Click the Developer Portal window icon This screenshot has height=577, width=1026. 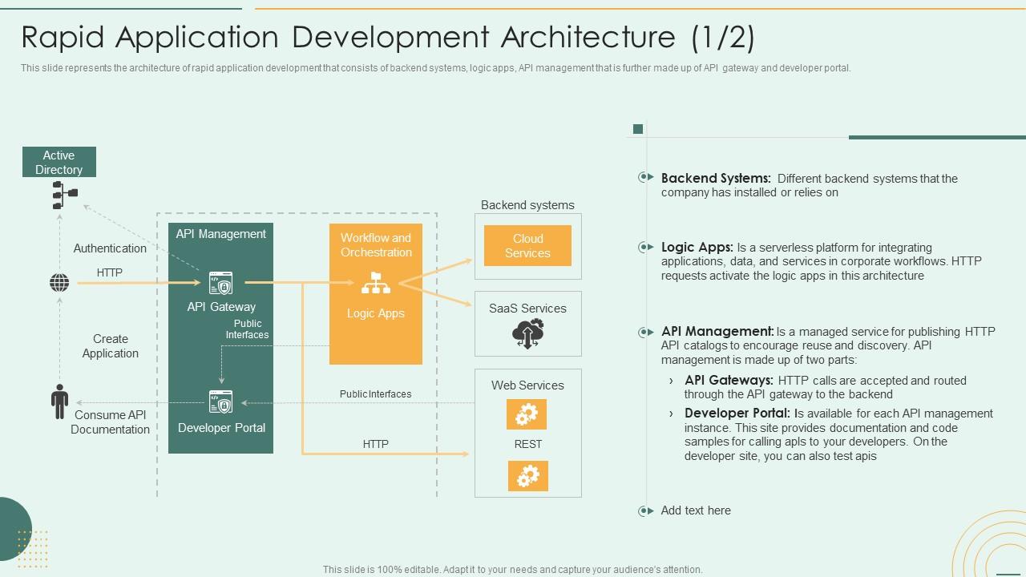(x=220, y=402)
